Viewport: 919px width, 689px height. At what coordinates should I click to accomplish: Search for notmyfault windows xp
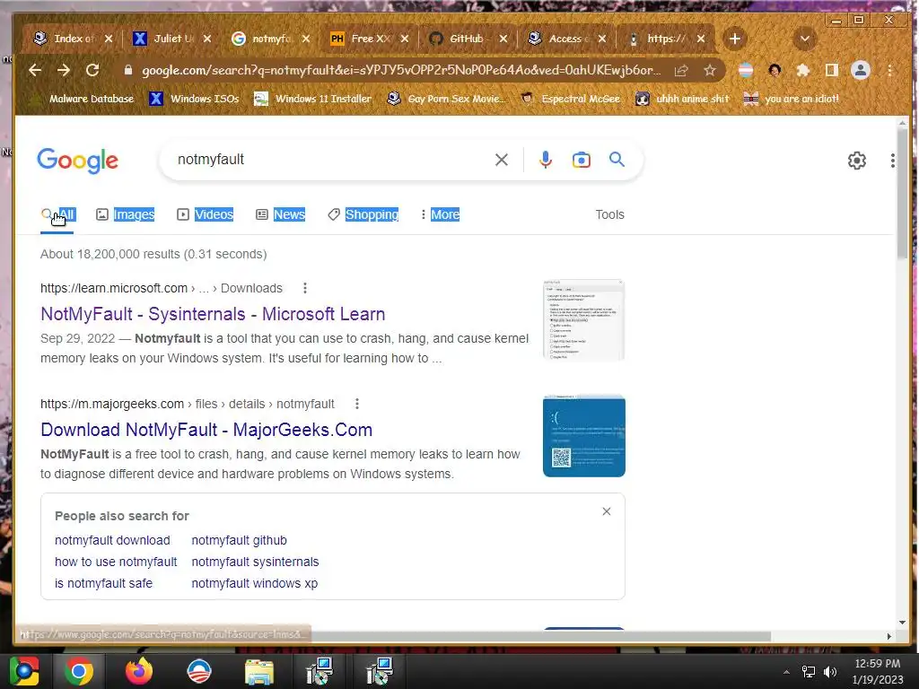pyautogui.click(x=254, y=583)
